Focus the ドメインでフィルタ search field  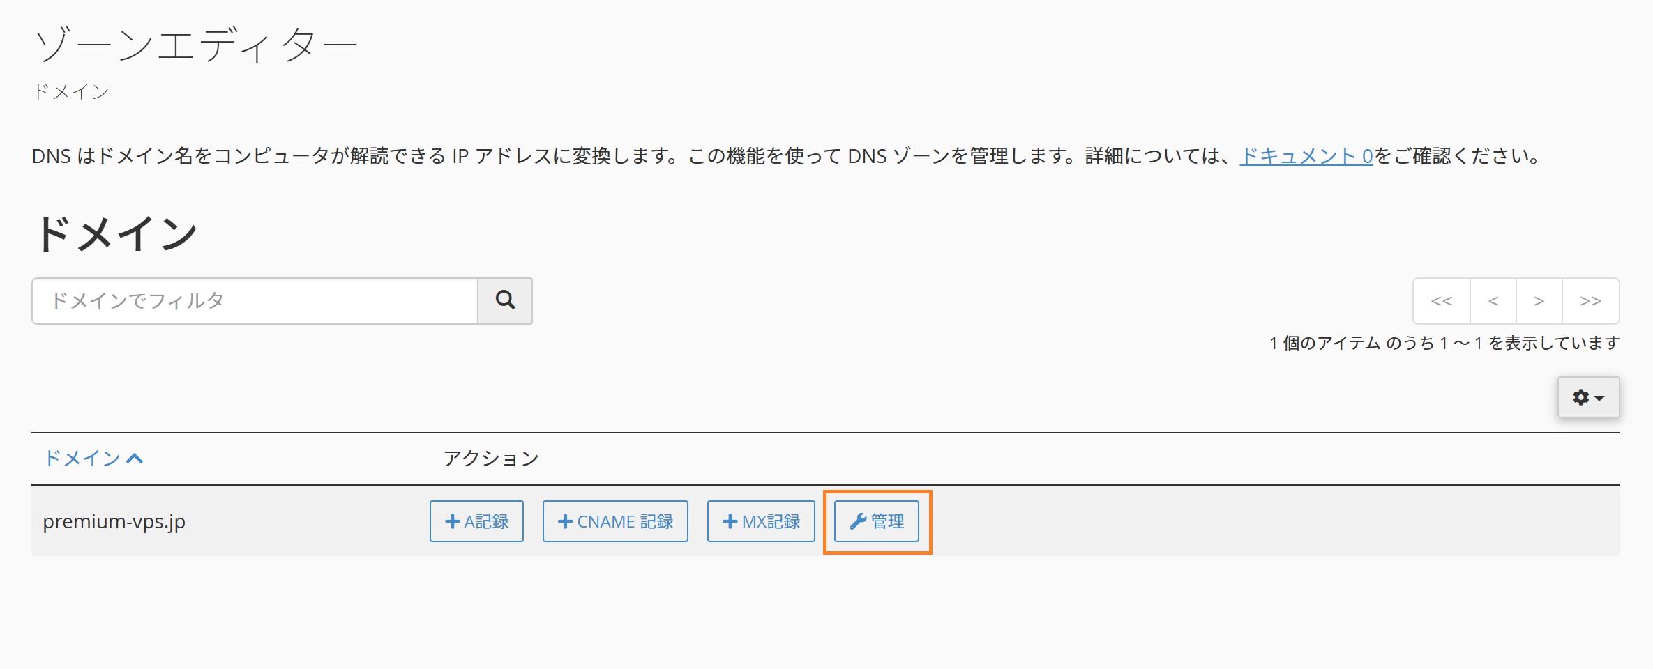[255, 301]
